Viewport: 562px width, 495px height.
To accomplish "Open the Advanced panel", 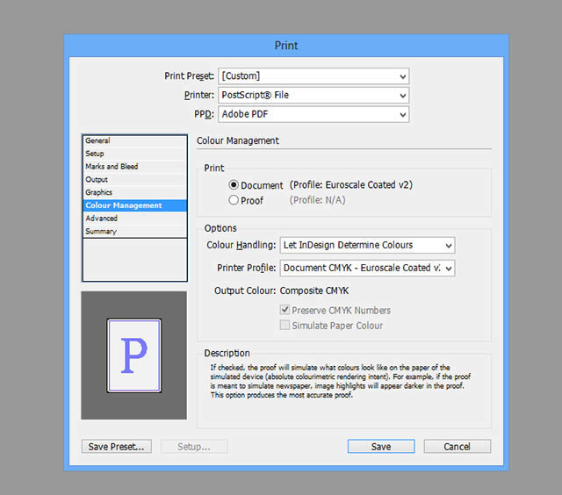I will click(x=134, y=219).
